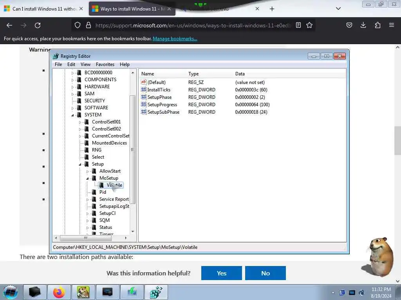Click No for helpful feedback

coord(266,273)
